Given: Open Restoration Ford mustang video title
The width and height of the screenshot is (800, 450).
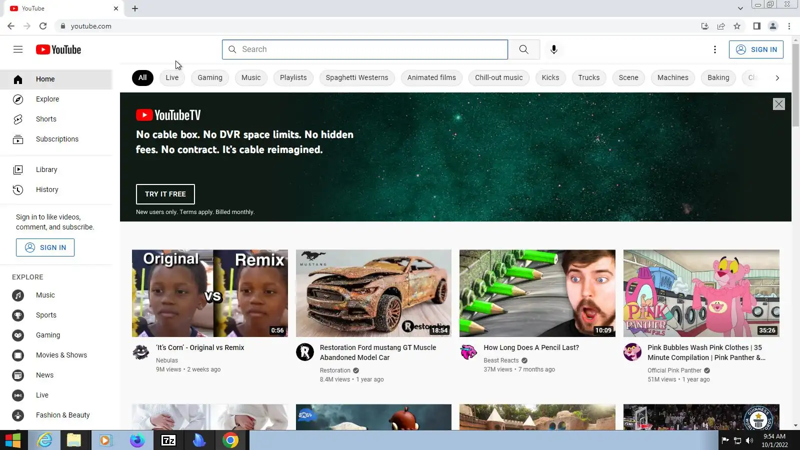Looking at the screenshot, I should click(x=378, y=352).
